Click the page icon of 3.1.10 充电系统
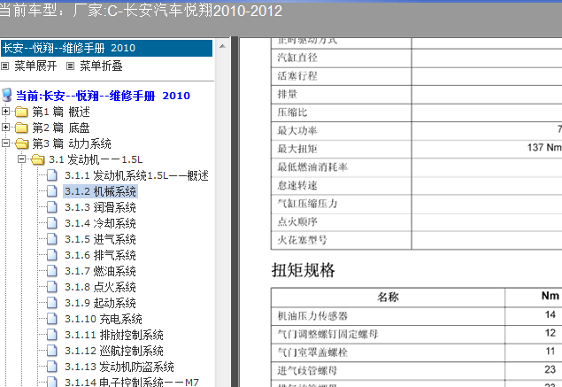This screenshot has height=387, width=562. (x=52, y=319)
